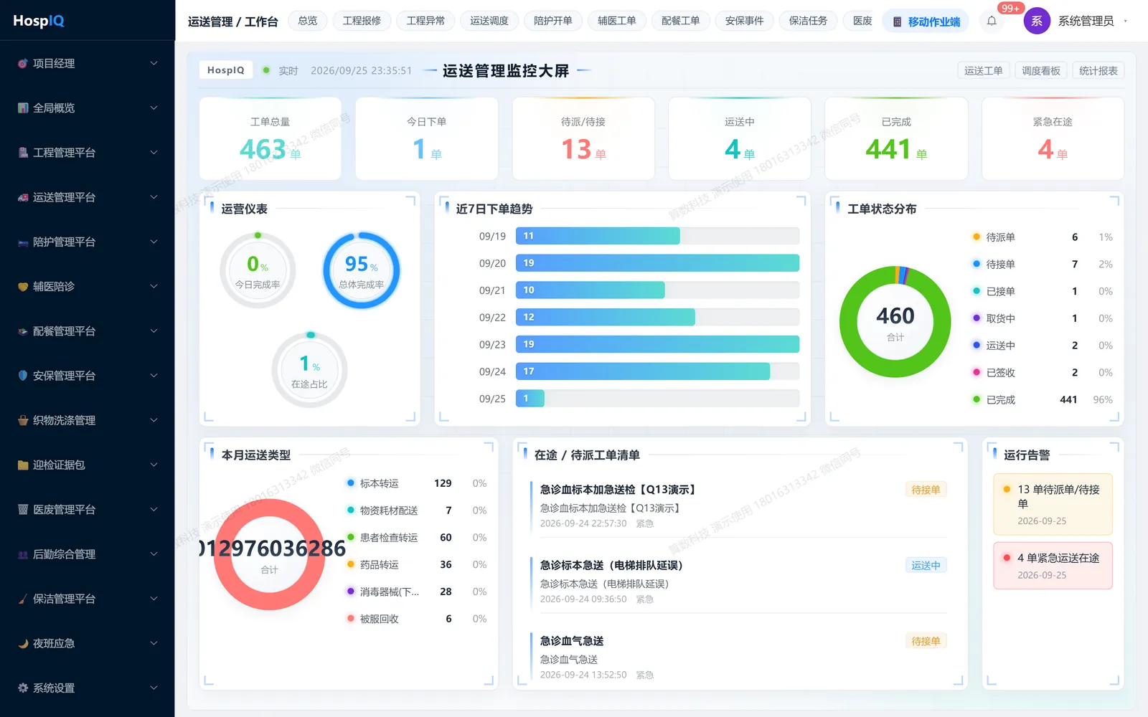This screenshot has width=1148, height=717.
Task: Click the 工程异常 tab
Action: (425, 21)
